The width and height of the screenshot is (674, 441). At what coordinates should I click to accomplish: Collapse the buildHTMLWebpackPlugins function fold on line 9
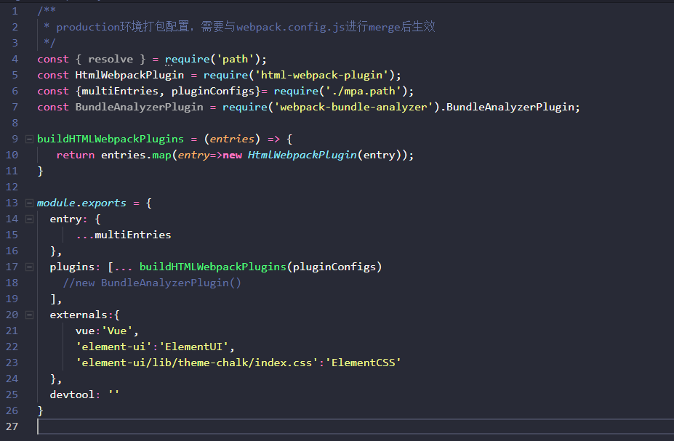[x=29, y=139]
